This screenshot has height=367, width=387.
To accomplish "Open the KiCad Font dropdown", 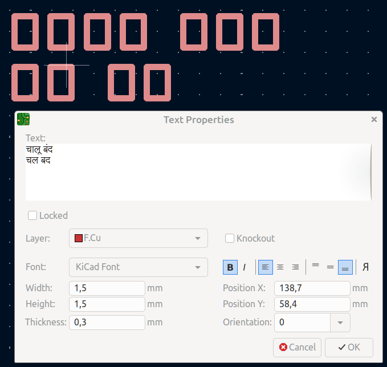I will click(x=138, y=267).
